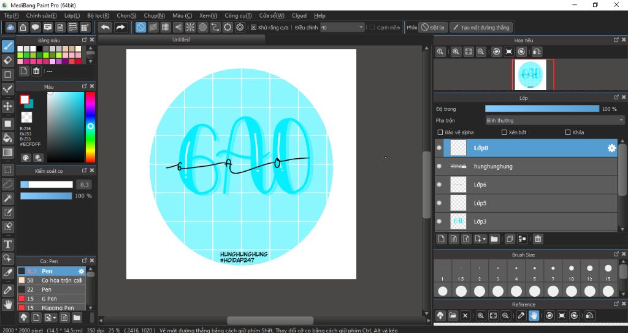Select the Move tool
This screenshot has width=628, height=333.
tap(7, 106)
